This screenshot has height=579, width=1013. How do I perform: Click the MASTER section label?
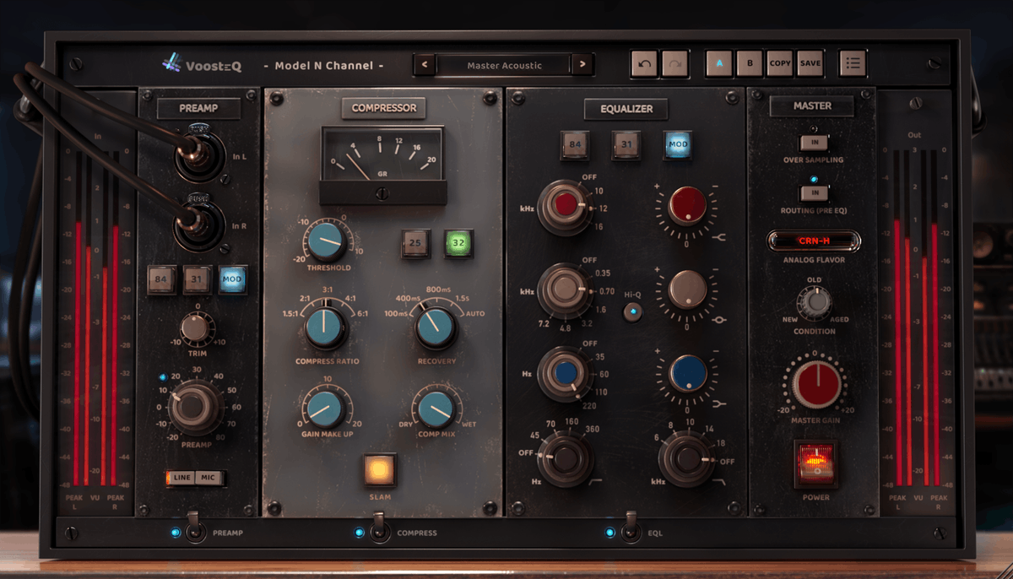click(812, 106)
